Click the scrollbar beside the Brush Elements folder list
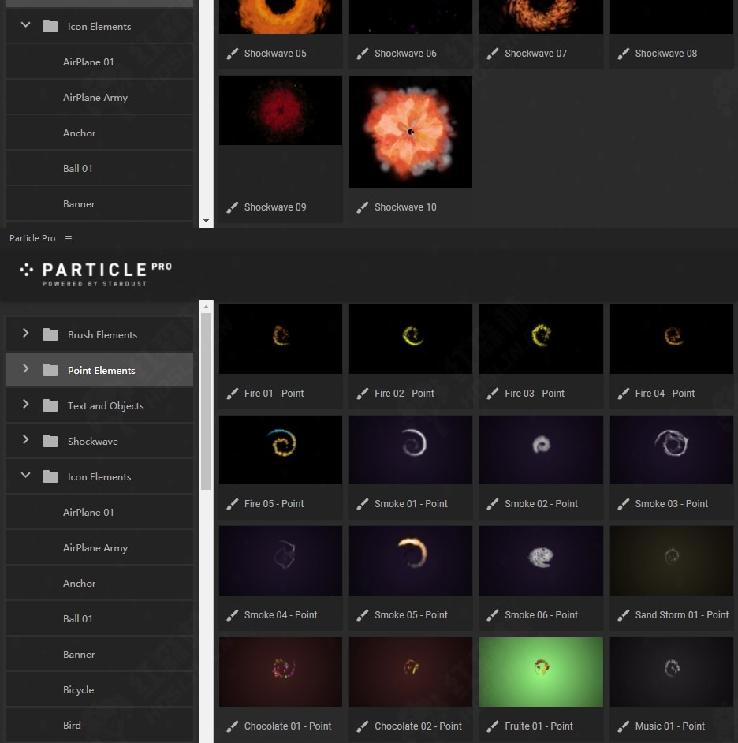 [x=207, y=402]
